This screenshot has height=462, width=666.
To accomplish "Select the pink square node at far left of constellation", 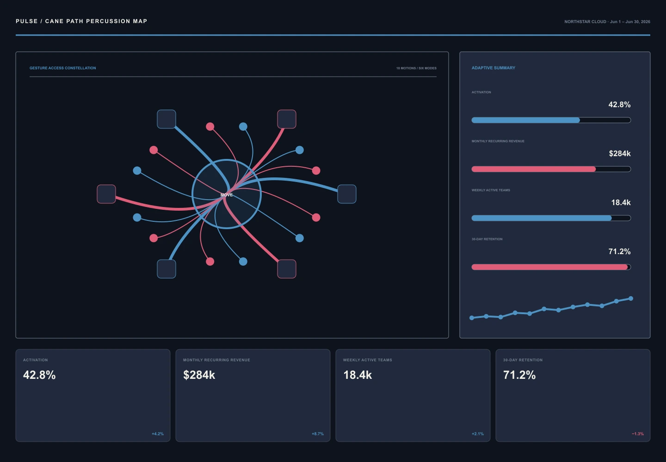I will [x=106, y=194].
